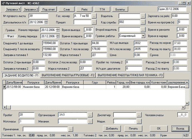This screenshot has width=192, height=139.
Task: Click the Груз column header
Action: click(95, 83)
